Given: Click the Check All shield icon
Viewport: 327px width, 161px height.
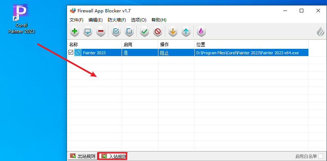Looking at the screenshot, I should [x=116, y=31].
